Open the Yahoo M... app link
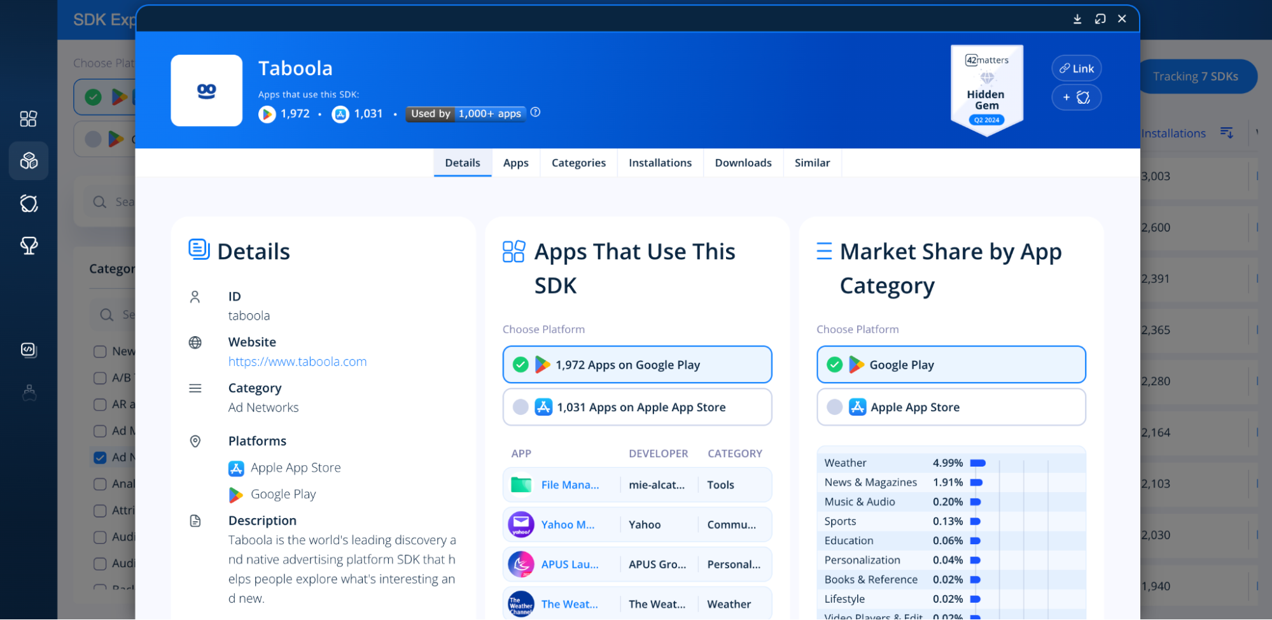1272x620 pixels. 568,525
